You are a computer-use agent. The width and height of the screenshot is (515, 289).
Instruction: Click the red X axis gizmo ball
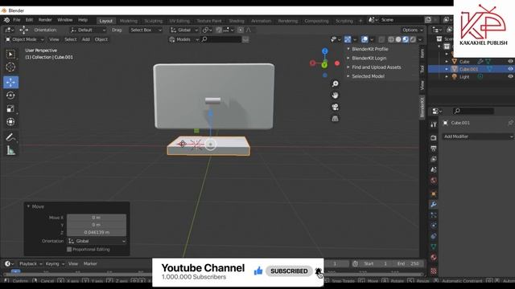[x=337, y=63]
